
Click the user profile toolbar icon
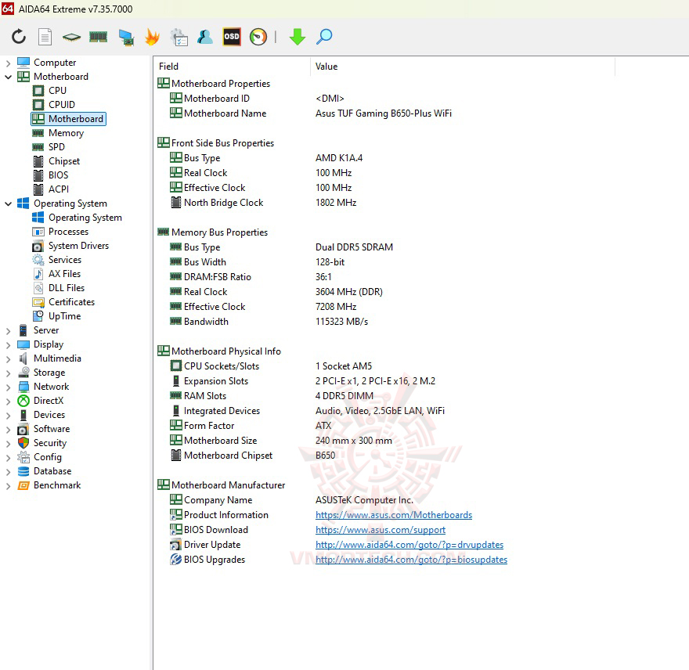[205, 37]
